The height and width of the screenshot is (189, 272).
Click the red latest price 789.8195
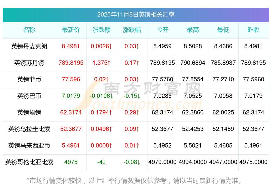click(71, 63)
